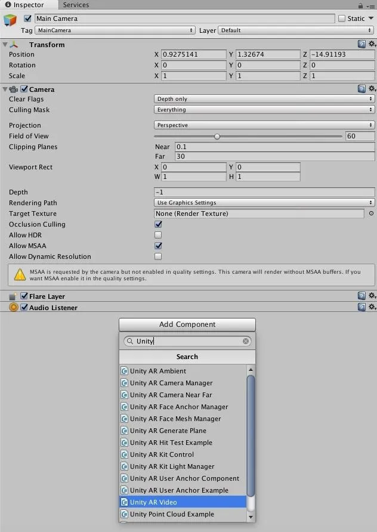Choose Unity AR User Anchor Component entry
This screenshot has height=532, width=377.
click(183, 478)
